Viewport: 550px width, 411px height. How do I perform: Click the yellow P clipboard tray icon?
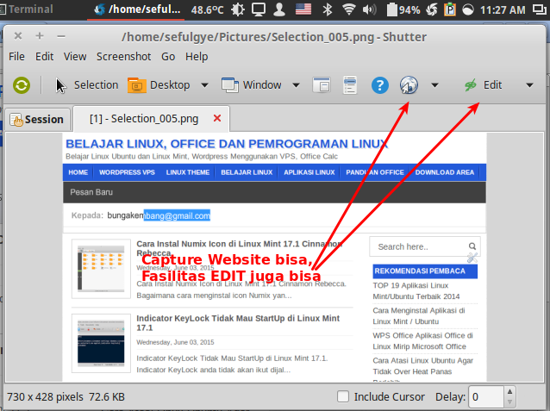point(450,9)
